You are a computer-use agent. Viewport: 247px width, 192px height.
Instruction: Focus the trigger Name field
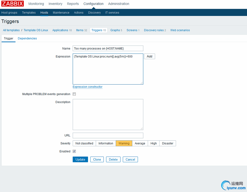[x=108, y=48]
